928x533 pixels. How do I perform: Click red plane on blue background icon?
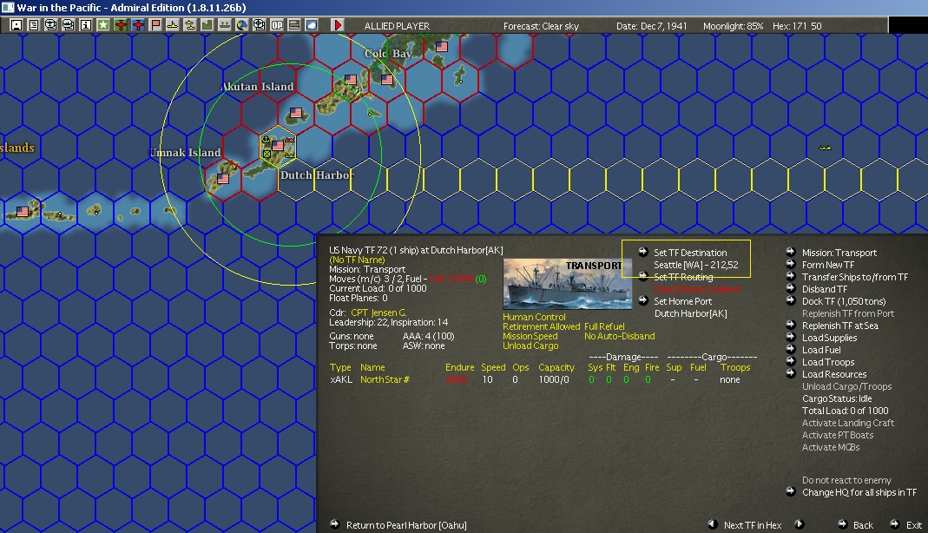click(138, 25)
